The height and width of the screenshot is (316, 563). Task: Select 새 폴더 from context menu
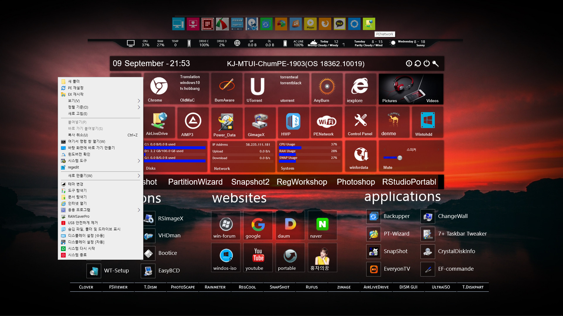[74, 81]
